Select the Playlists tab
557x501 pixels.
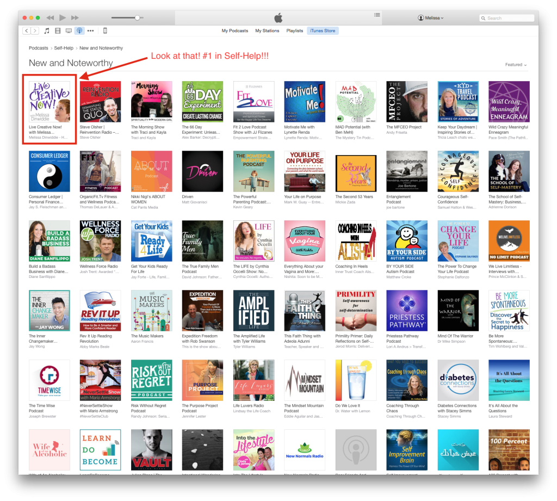[x=295, y=31]
